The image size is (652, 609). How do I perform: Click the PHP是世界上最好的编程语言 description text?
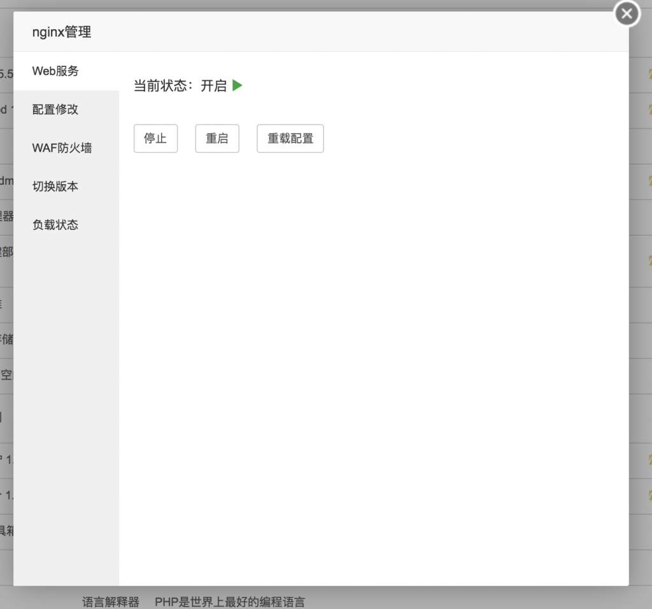229,601
